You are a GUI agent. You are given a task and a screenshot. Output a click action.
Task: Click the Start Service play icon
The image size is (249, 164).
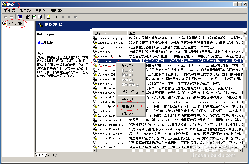pyautogui.click(x=57, y=17)
